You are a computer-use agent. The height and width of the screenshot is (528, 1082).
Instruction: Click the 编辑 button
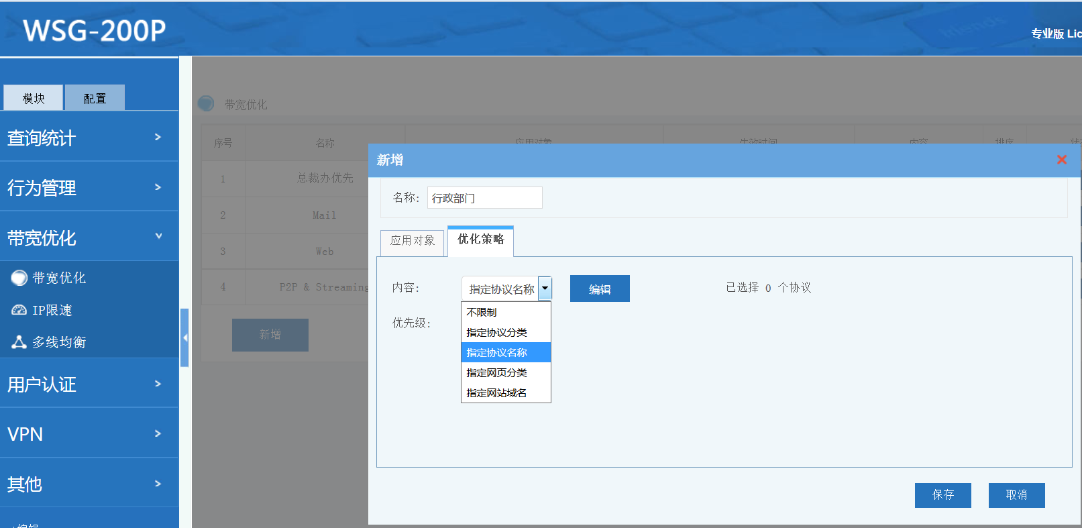(x=600, y=289)
